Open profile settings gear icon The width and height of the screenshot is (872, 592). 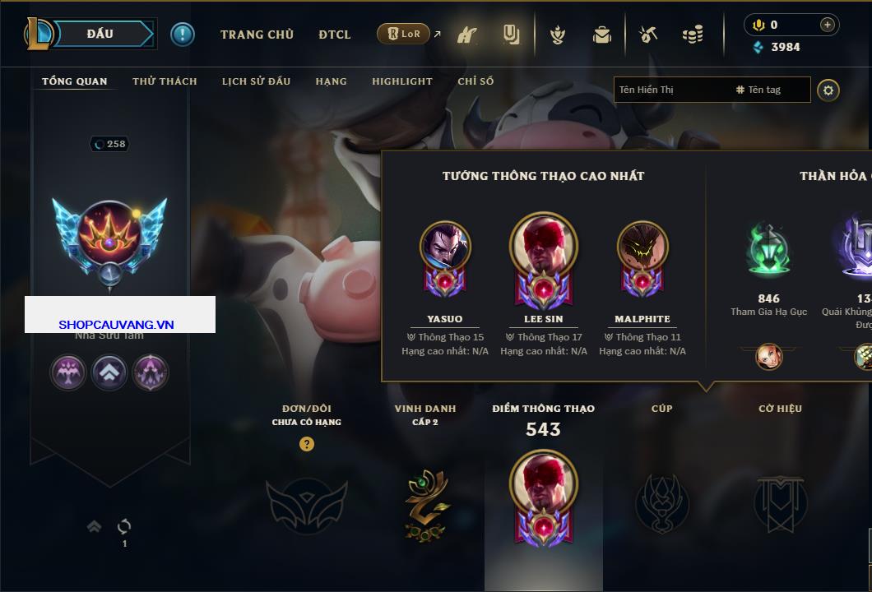click(x=828, y=90)
